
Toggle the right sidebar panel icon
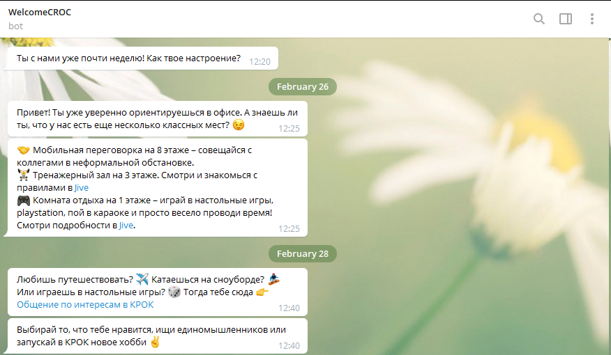coord(566,19)
